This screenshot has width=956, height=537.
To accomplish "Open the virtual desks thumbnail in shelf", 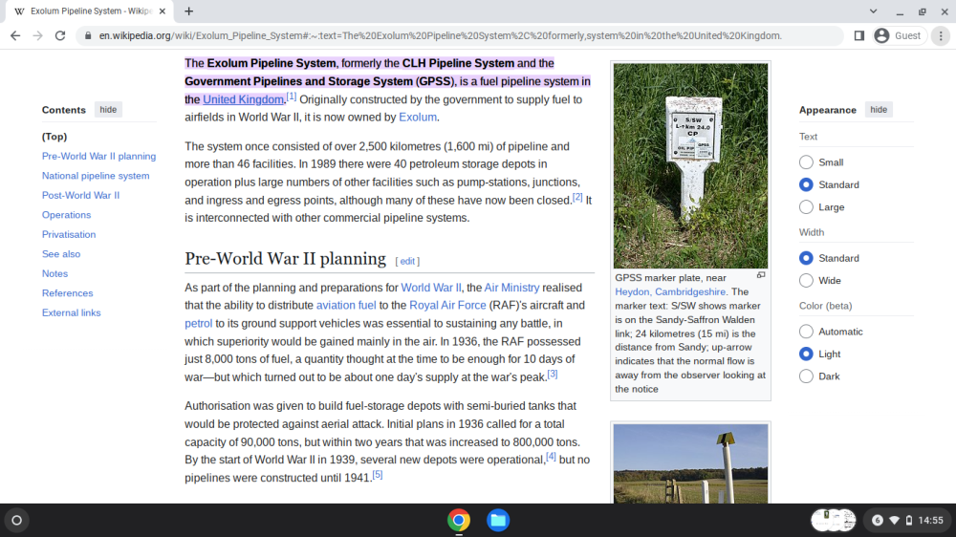I will pyautogui.click(x=834, y=520).
